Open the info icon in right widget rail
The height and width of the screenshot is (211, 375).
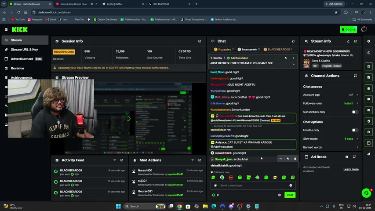tap(368, 41)
